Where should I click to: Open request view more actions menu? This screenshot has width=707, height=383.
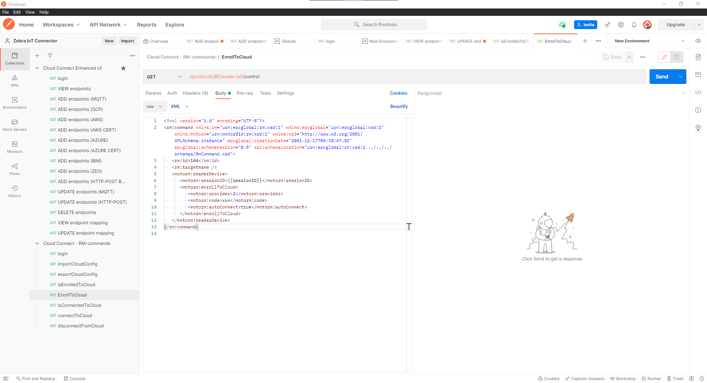[643, 57]
